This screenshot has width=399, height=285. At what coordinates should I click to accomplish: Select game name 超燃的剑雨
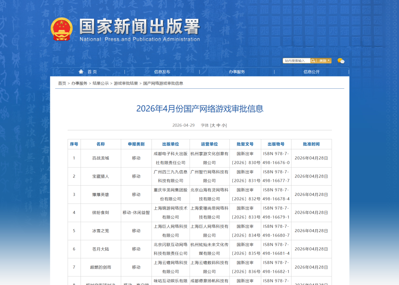coord(101,267)
